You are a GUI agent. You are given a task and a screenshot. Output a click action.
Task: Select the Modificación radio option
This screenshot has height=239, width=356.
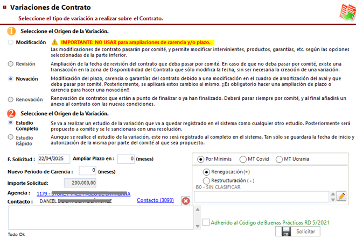tap(10, 42)
